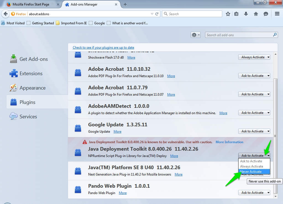Click the plugin list scrollbar thumb
283x204 pixels.
[275, 136]
